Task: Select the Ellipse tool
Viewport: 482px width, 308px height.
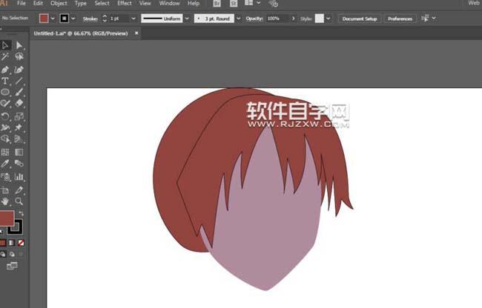Action: (5, 92)
